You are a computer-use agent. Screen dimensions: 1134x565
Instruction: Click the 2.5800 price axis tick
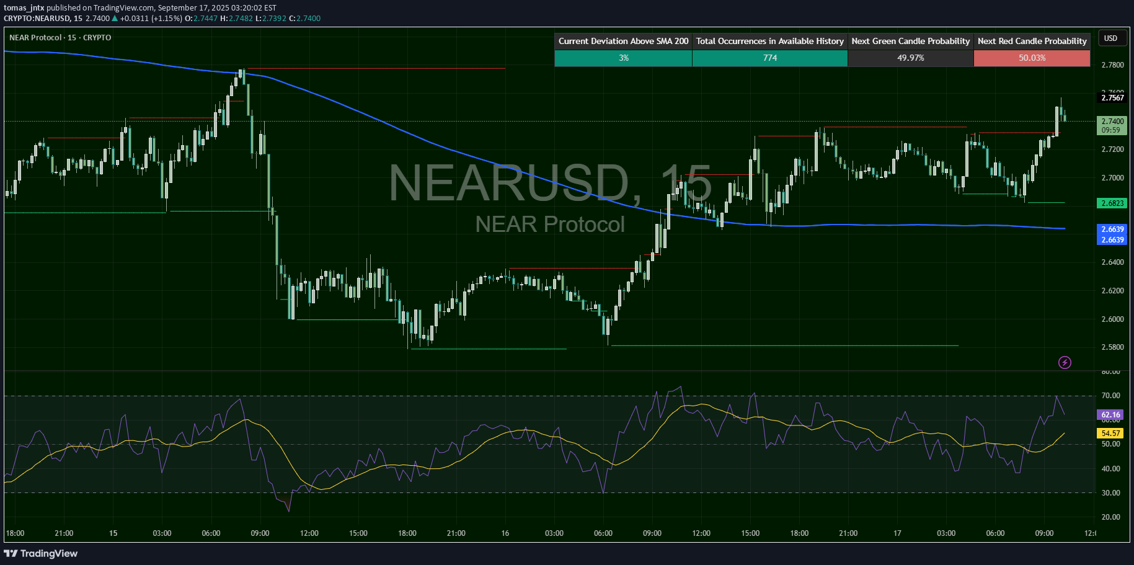pos(1112,347)
